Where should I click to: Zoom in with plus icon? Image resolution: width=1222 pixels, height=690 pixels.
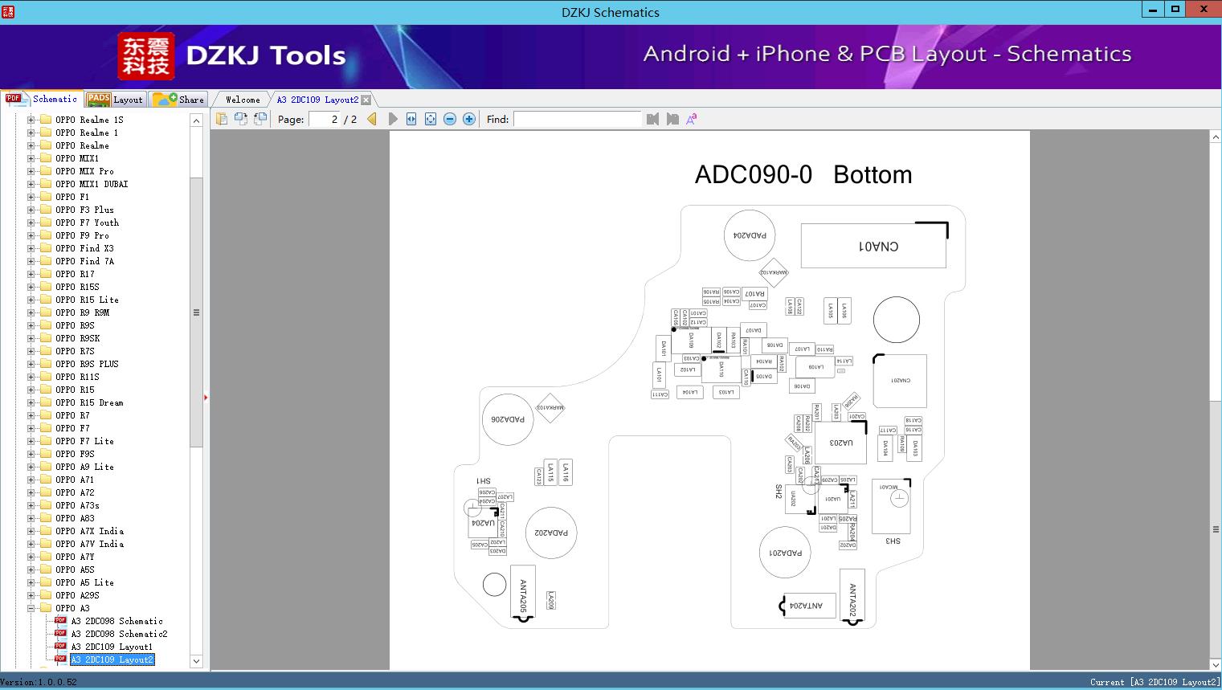tap(469, 119)
